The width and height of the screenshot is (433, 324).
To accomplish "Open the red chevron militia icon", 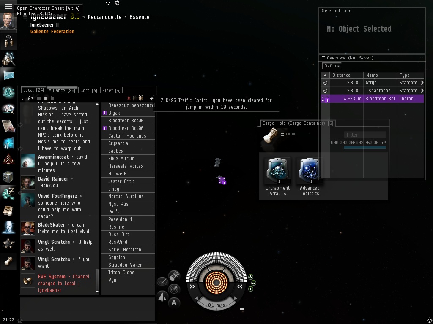I will [x=8, y=159].
